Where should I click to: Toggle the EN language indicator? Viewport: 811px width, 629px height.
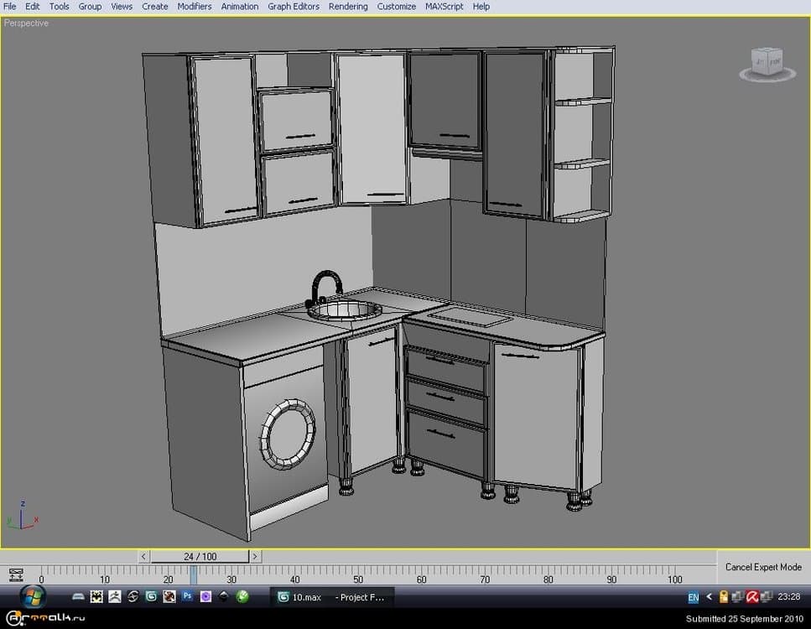pyautogui.click(x=693, y=598)
